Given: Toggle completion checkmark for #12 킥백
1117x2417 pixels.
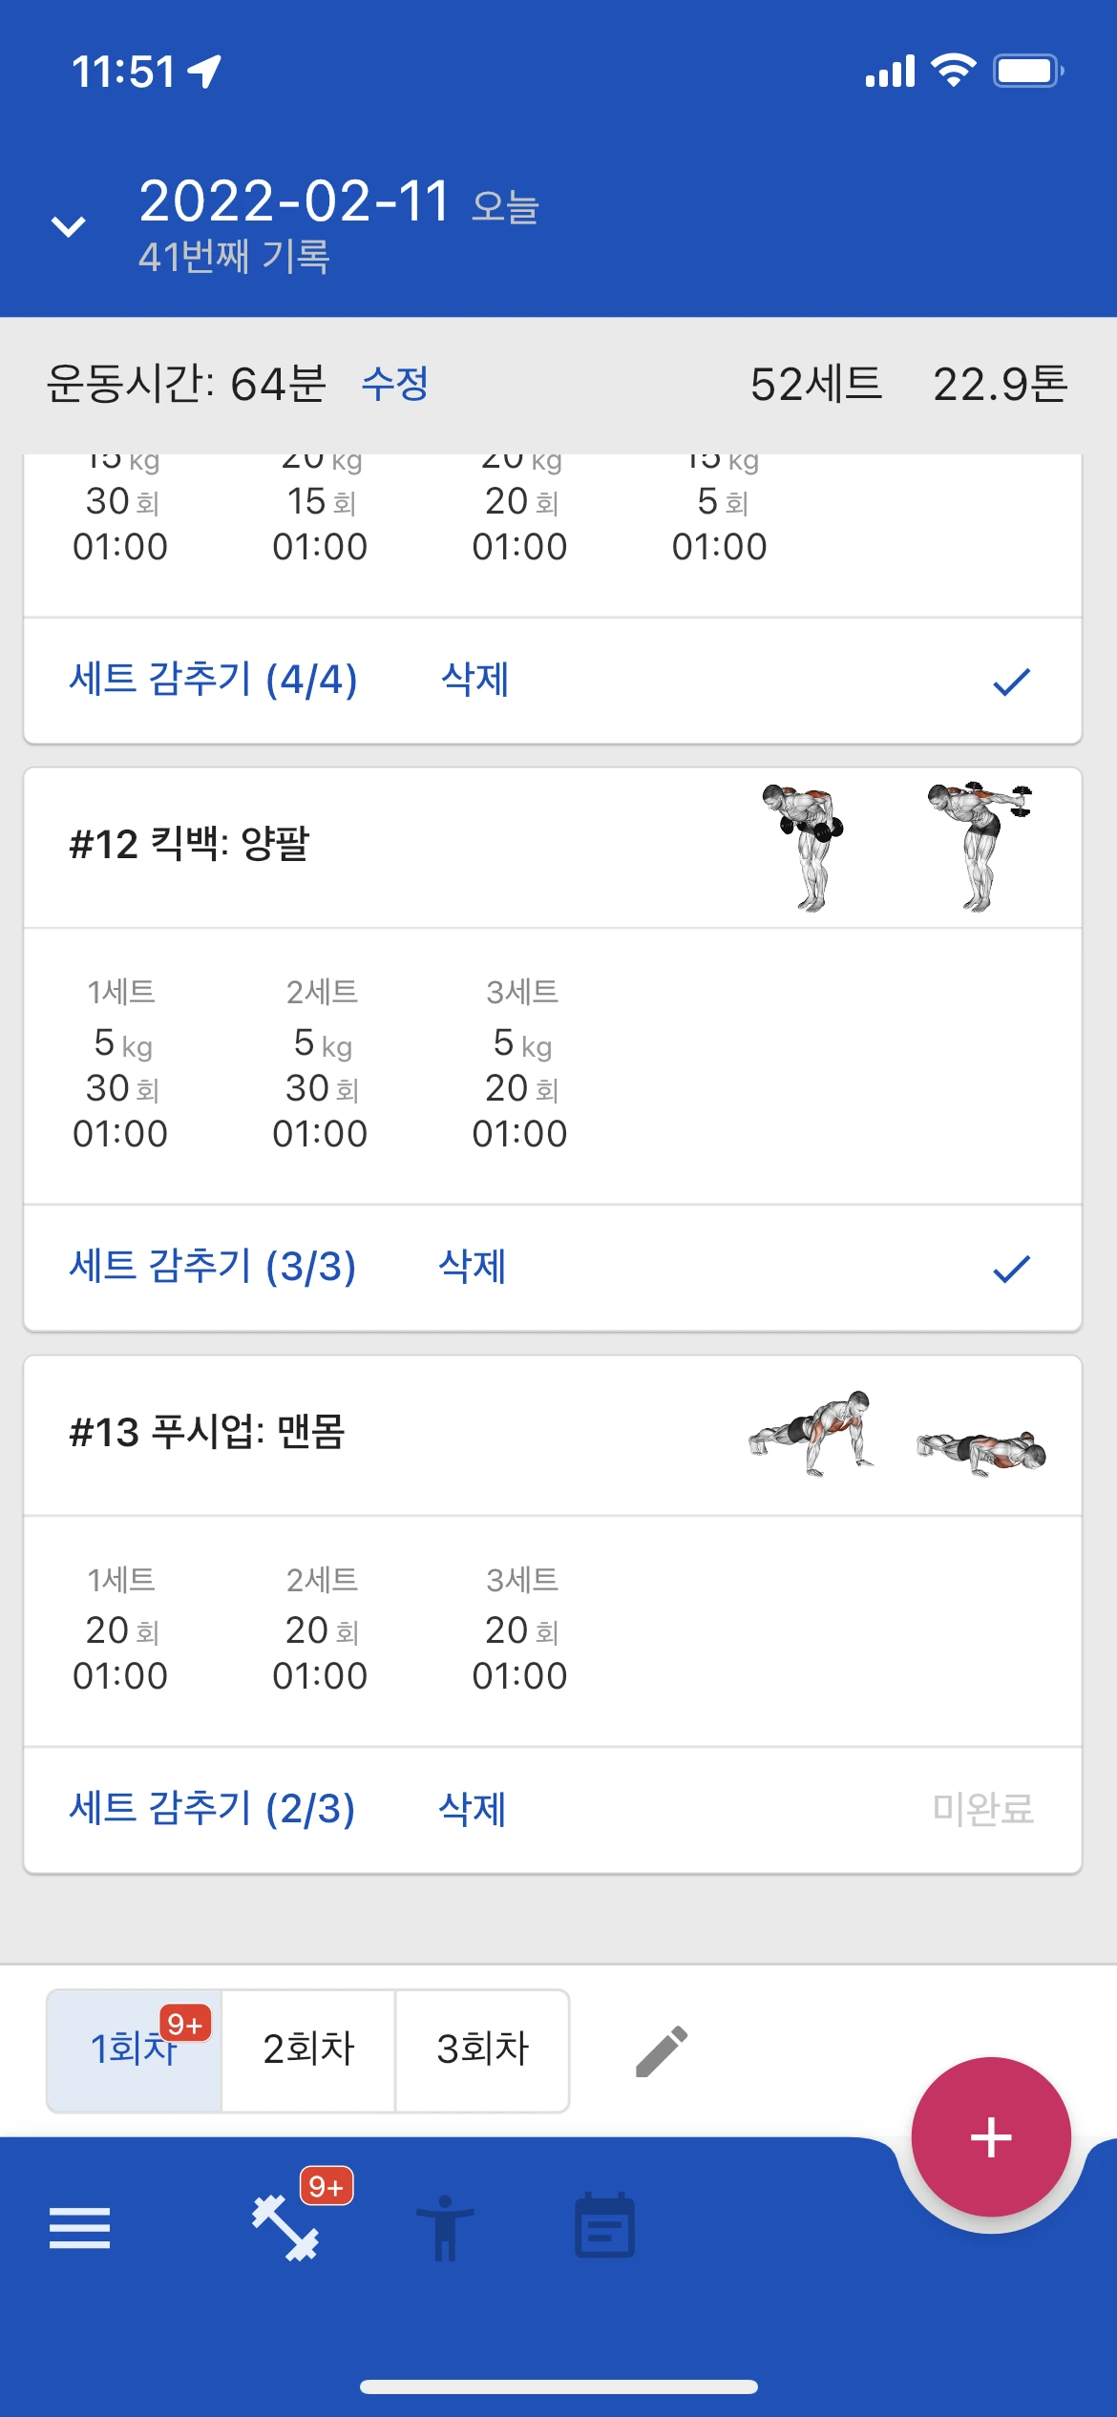Looking at the screenshot, I should (x=1011, y=1269).
